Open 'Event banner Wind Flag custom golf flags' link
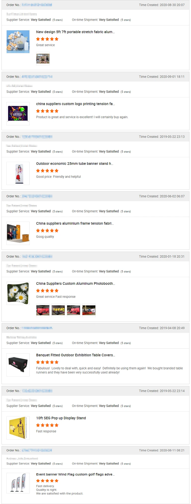Screen dimensions: 191x504 tap(75, 474)
